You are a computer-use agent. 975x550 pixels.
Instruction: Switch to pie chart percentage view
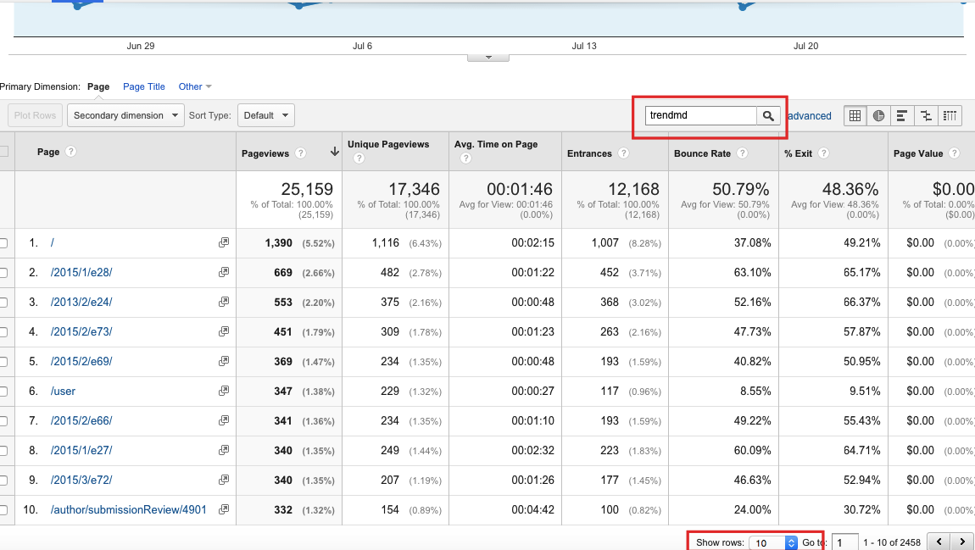pos(878,116)
